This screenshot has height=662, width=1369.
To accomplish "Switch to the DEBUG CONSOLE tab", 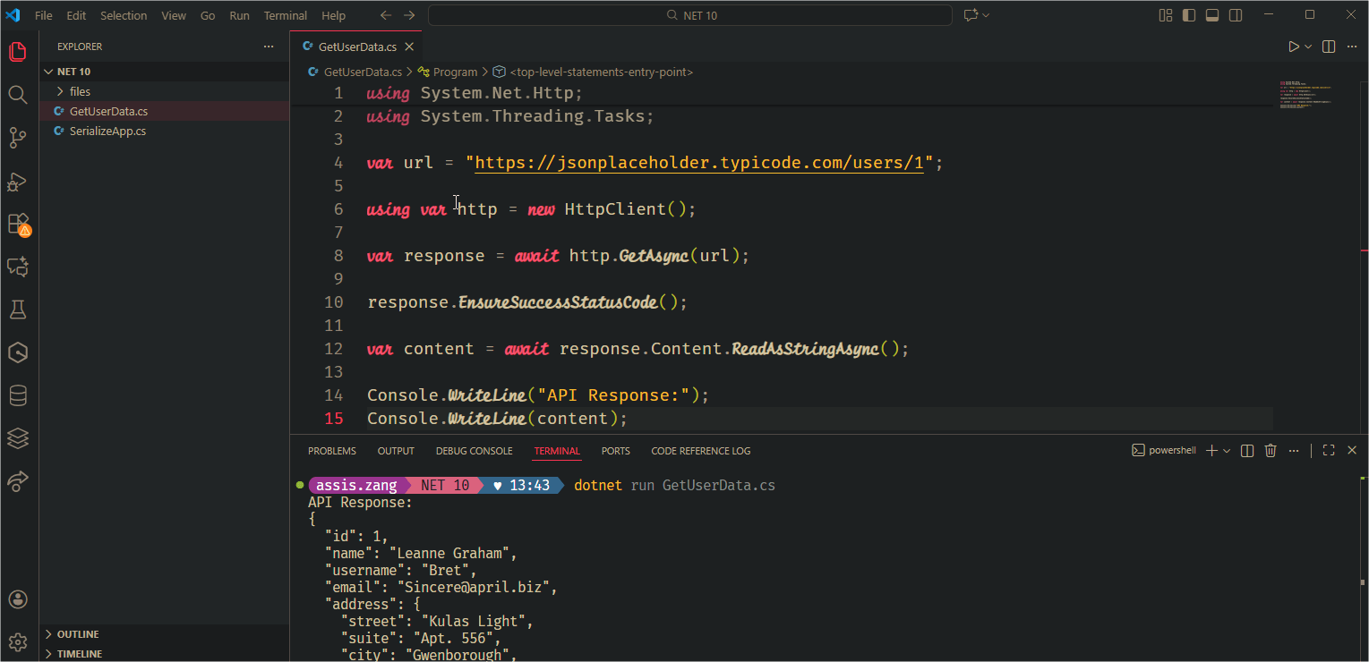I will coord(474,450).
